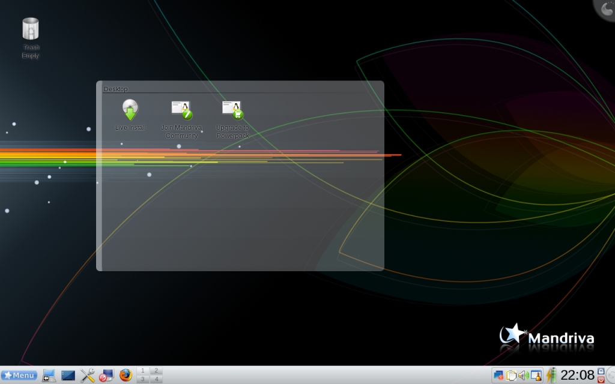The image size is (615, 384).
Task: Click the 22:08 clock in the panel
Action: [577, 376]
